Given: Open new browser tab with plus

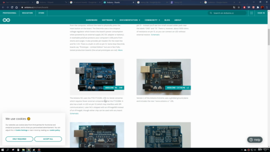Looking at the screenshot, I should pyautogui.click(x=240, y=3).
